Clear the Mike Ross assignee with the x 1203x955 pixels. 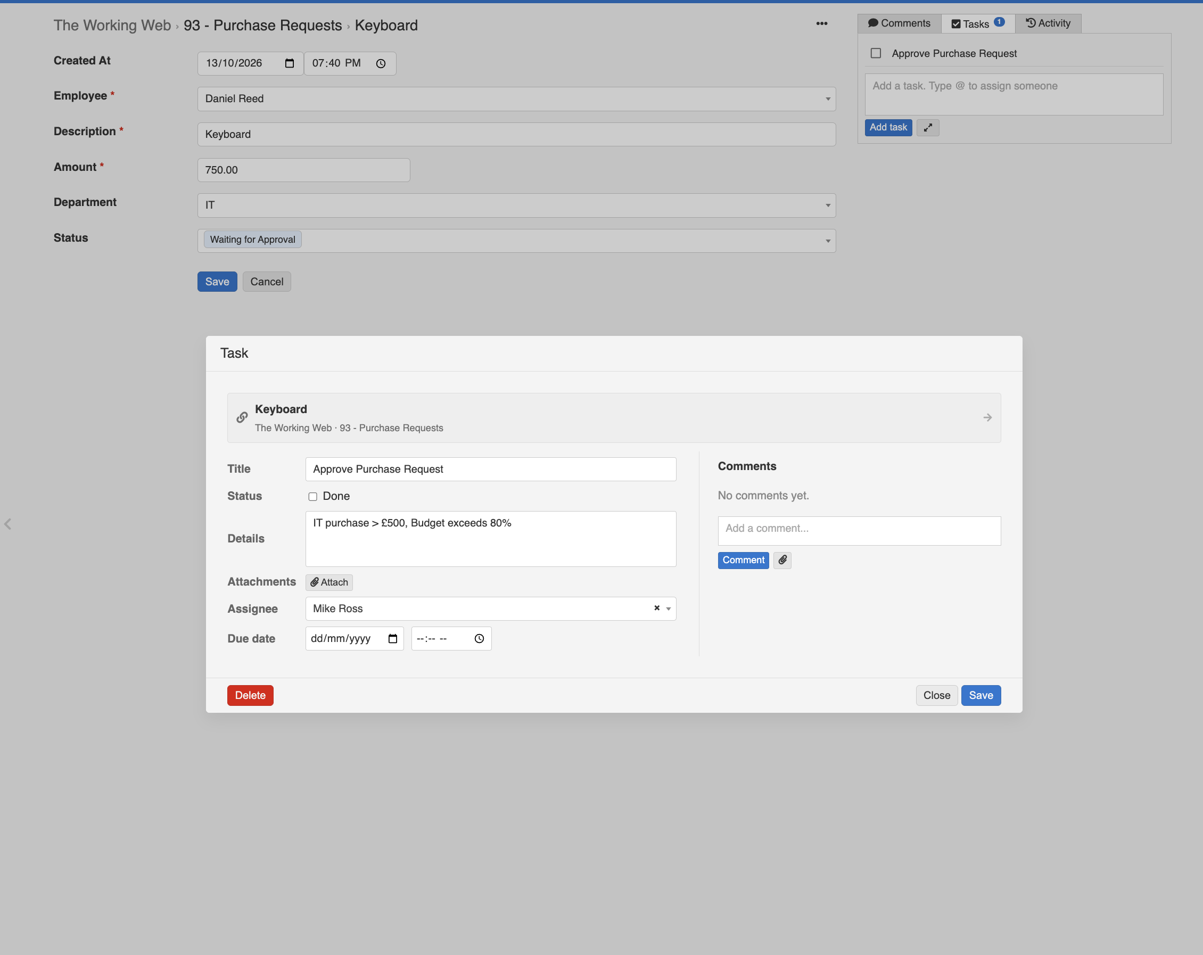pos(657,608)
